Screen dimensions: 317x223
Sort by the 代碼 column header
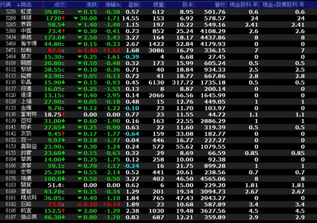6,5
